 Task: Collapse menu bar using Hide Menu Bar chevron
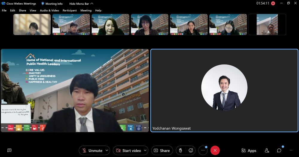click(92, 4)
